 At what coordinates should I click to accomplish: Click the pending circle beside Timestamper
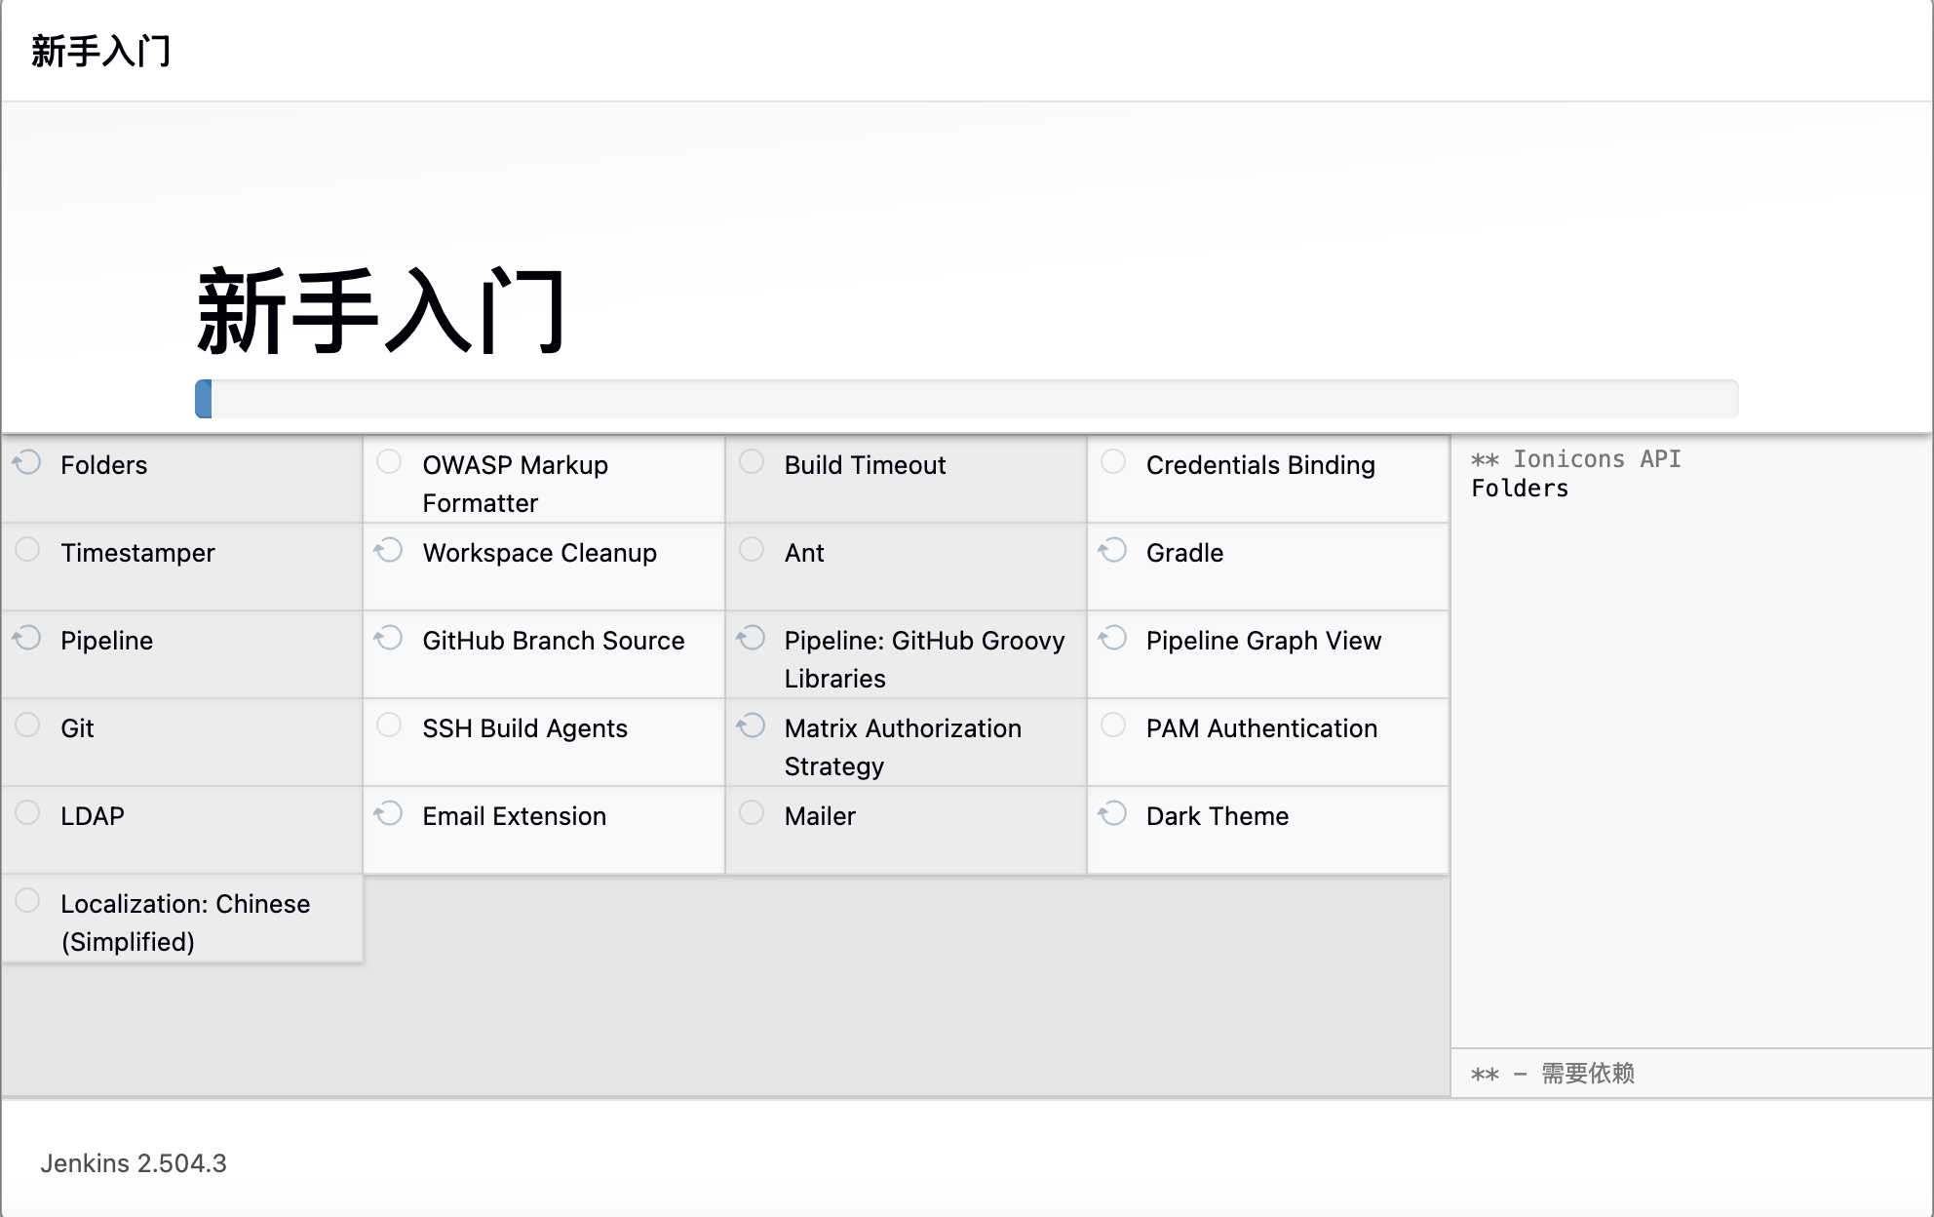[27, 549]
